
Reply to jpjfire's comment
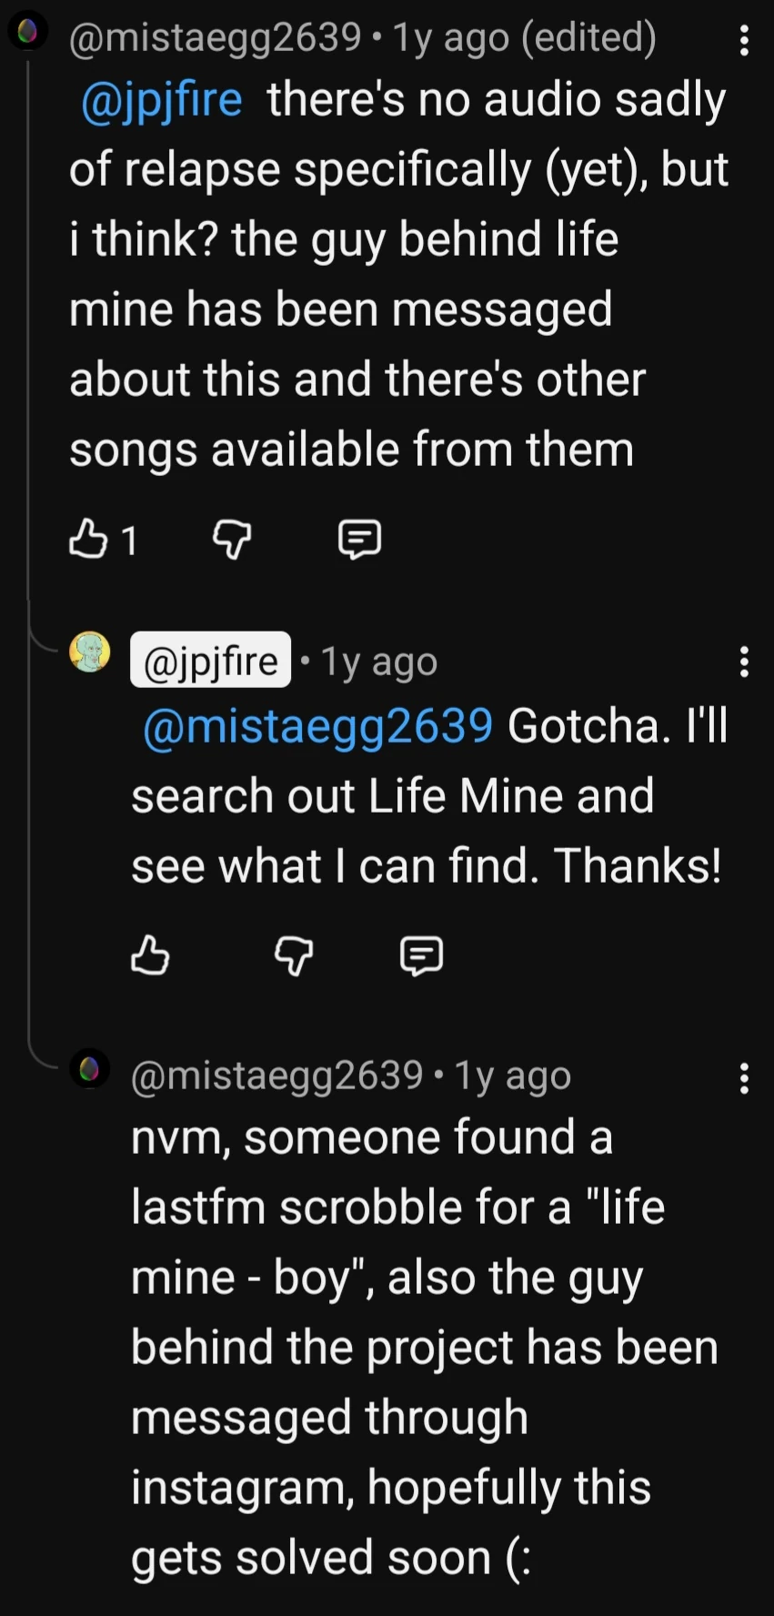pyautogui.click(x=421, y=955)
